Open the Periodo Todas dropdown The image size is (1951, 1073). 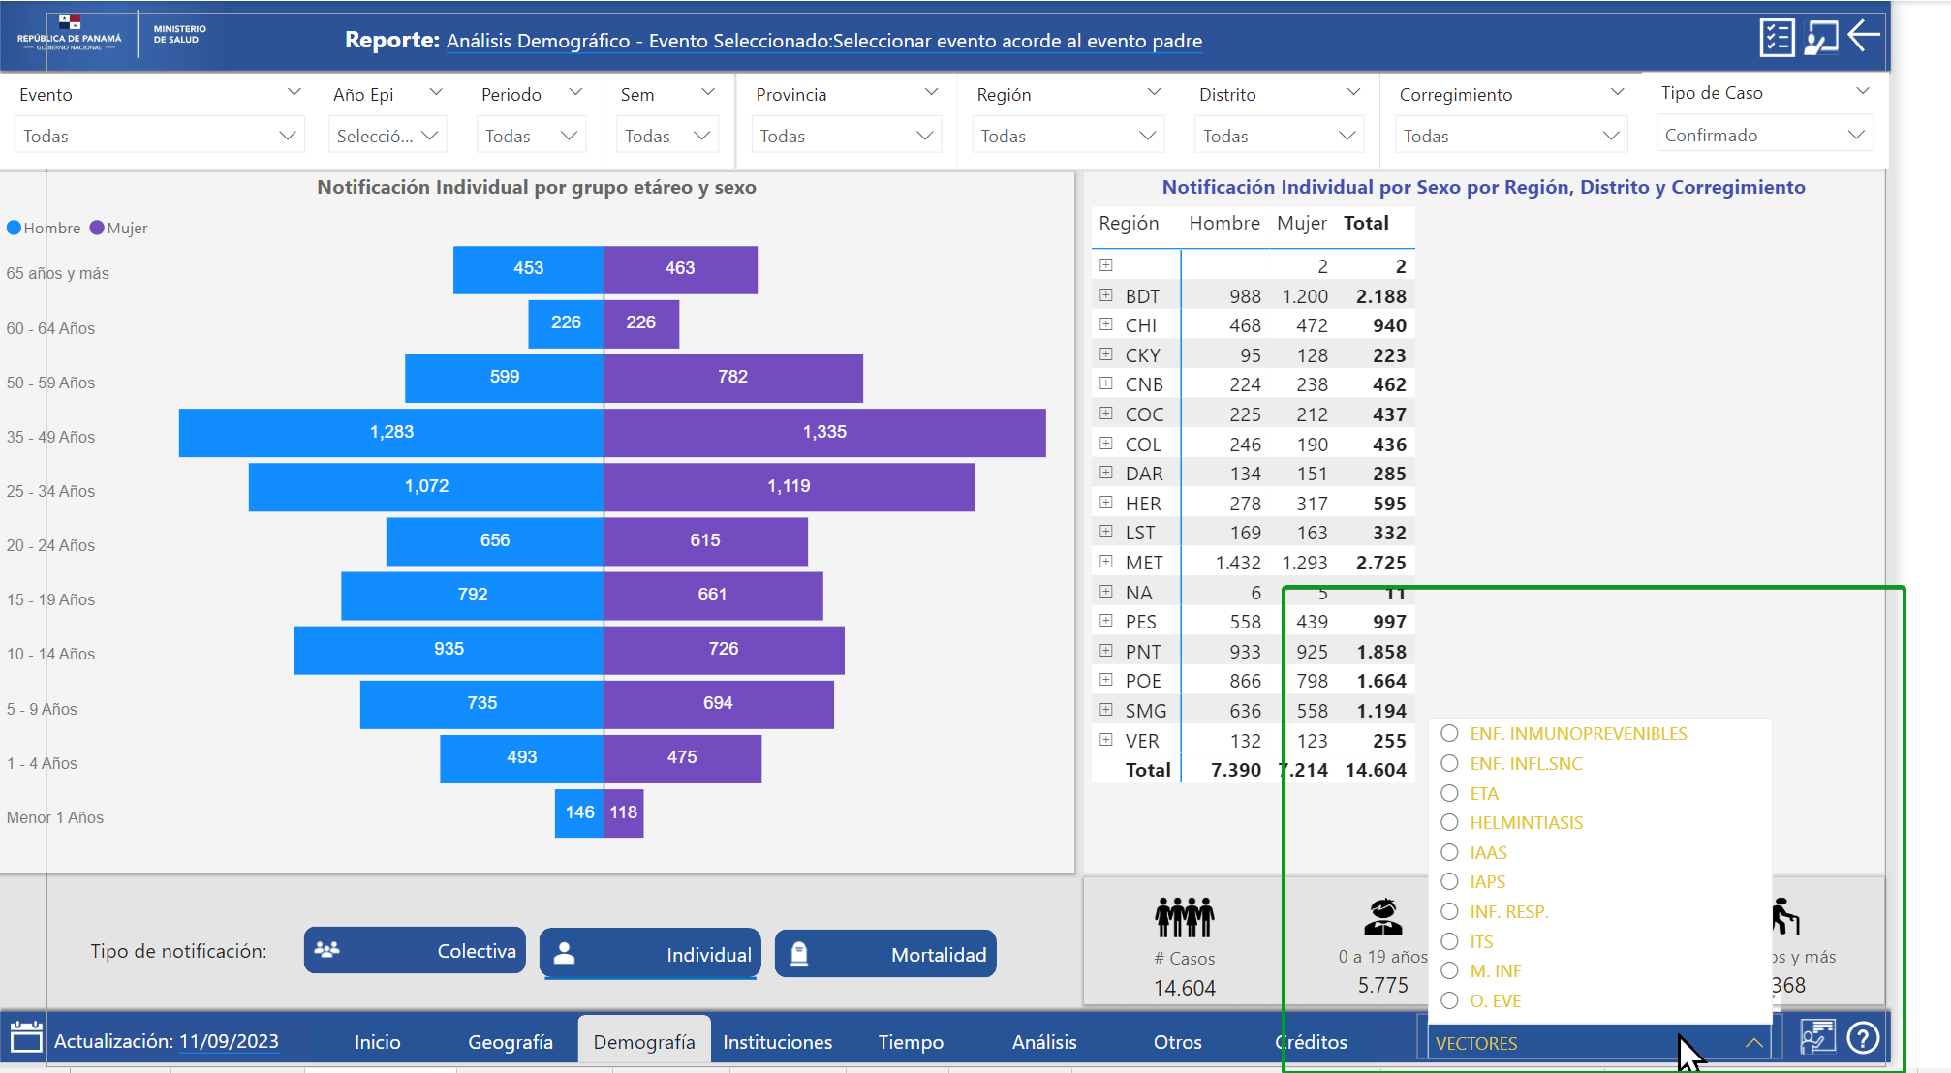[x=532, y=136]
